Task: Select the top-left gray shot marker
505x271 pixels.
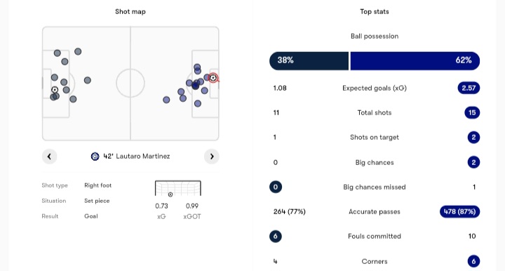Action: click(58, 53)
